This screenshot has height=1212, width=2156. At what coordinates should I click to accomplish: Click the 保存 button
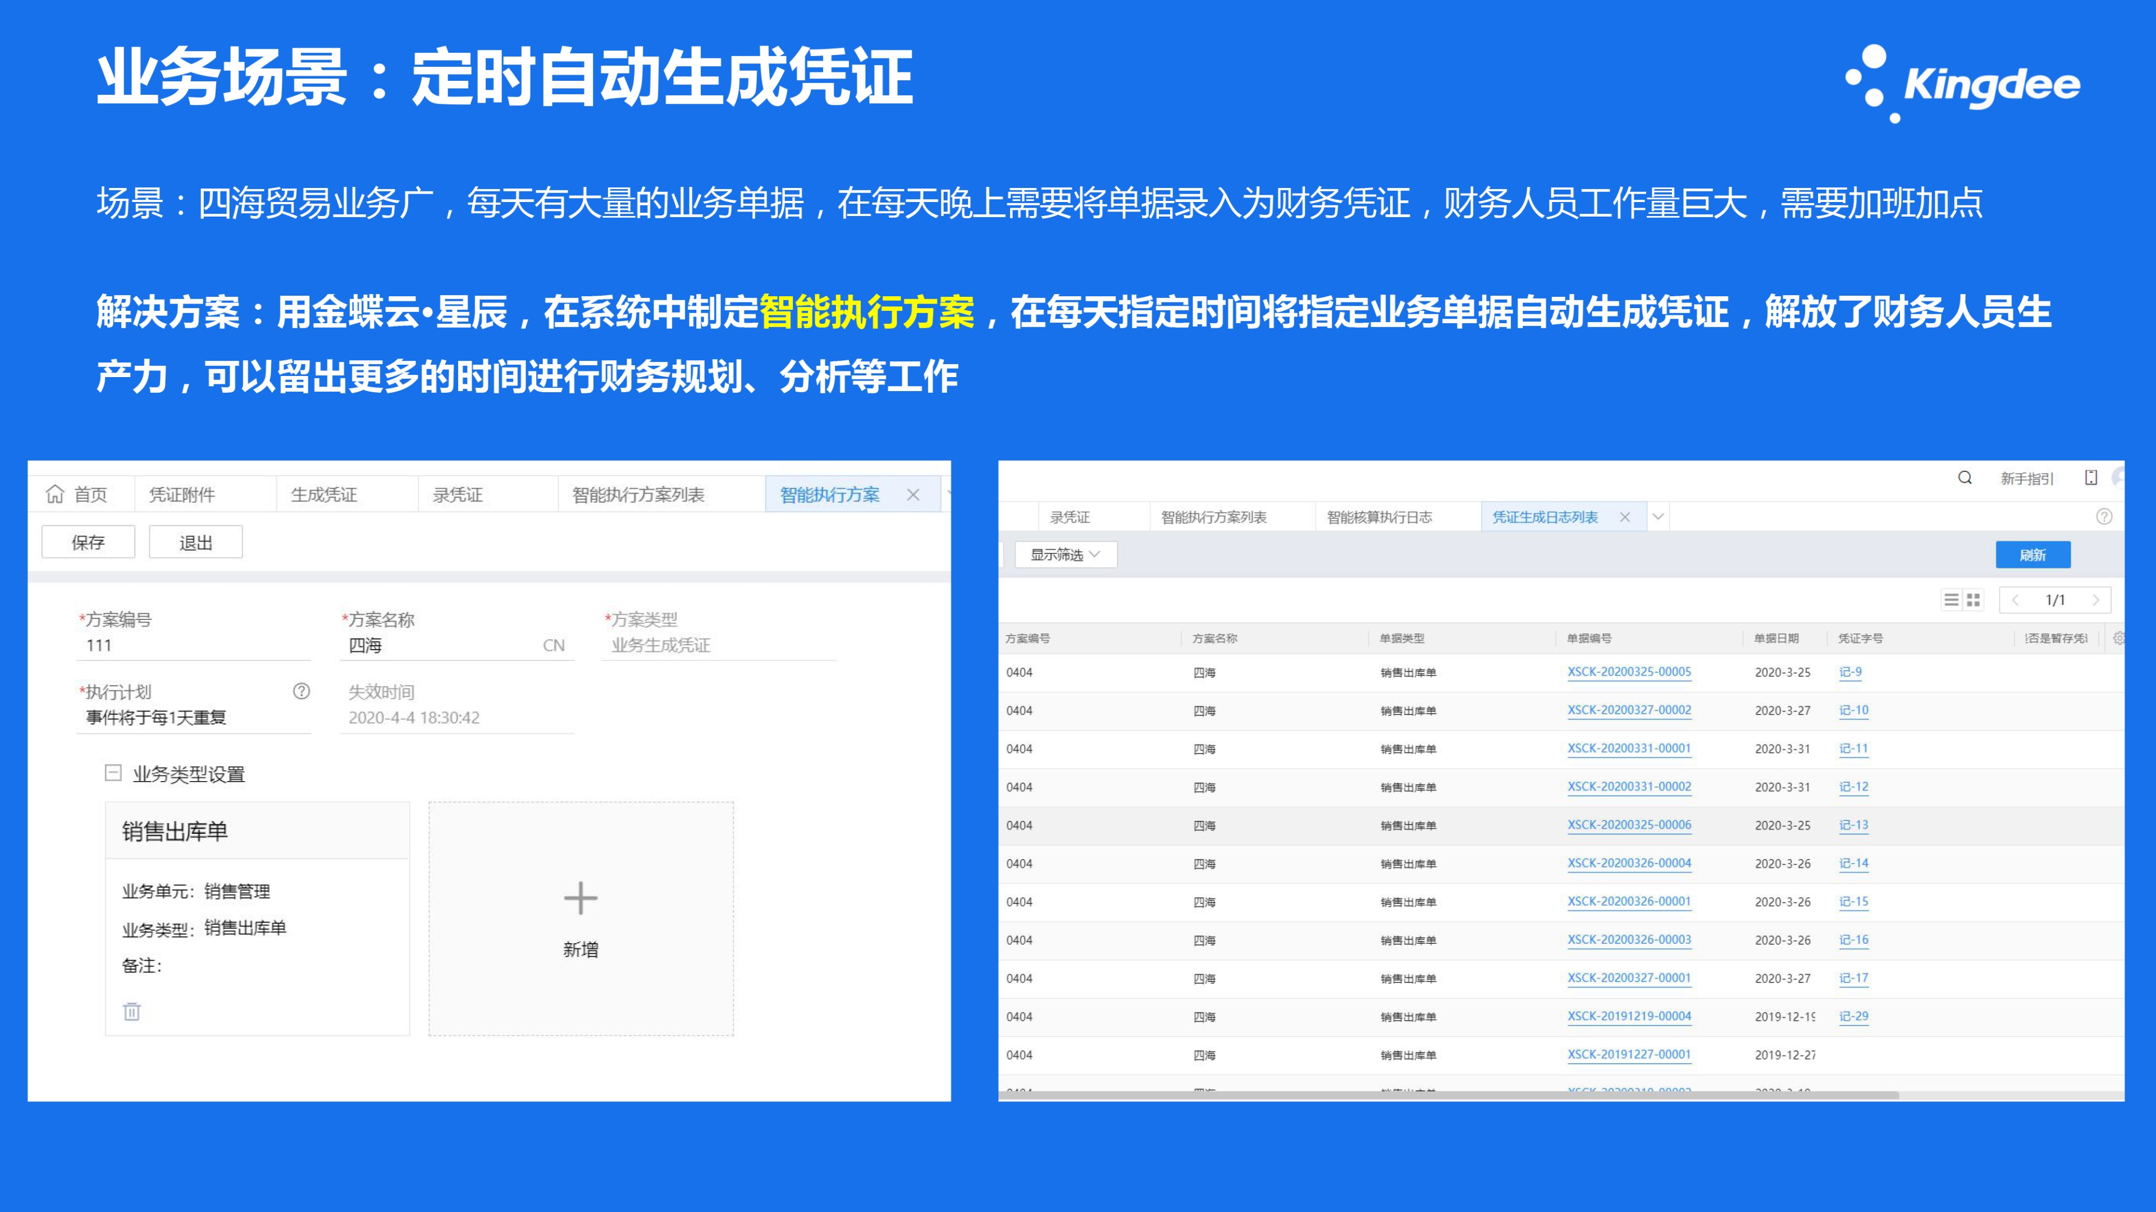tap(88, 542)
